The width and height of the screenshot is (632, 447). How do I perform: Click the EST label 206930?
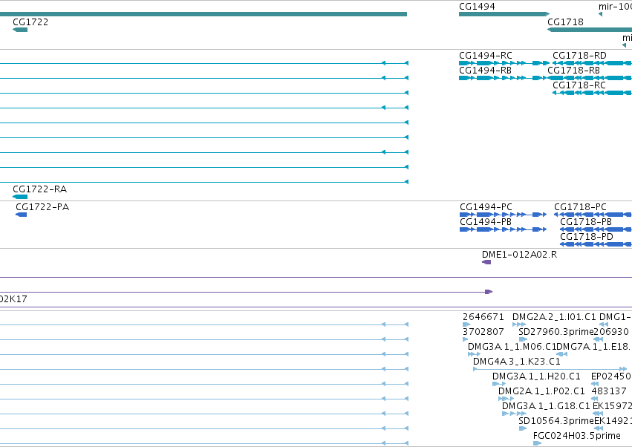coord(611,332)
